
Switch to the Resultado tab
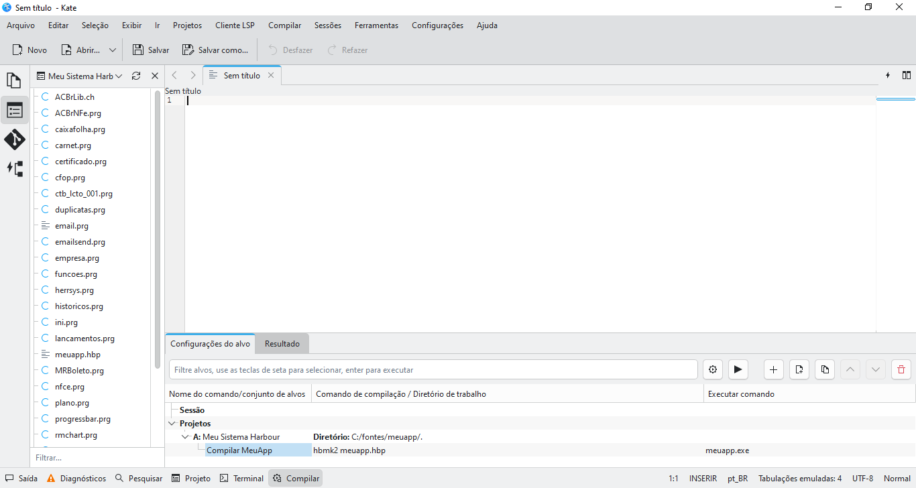point(282,344)
